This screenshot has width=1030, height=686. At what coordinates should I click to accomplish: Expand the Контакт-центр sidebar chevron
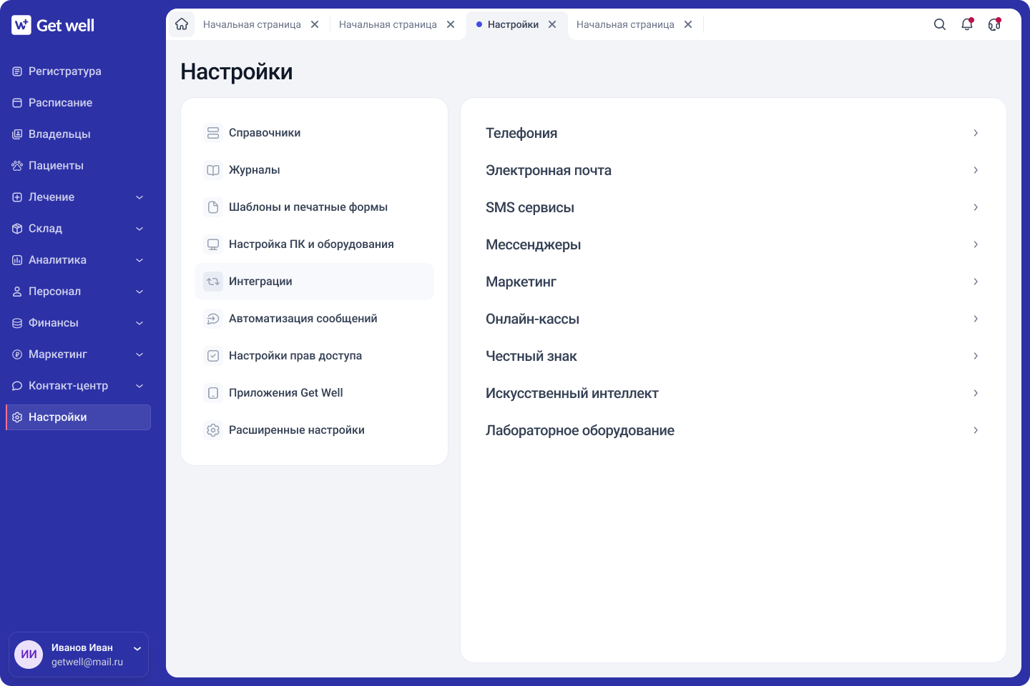(139, 386)
